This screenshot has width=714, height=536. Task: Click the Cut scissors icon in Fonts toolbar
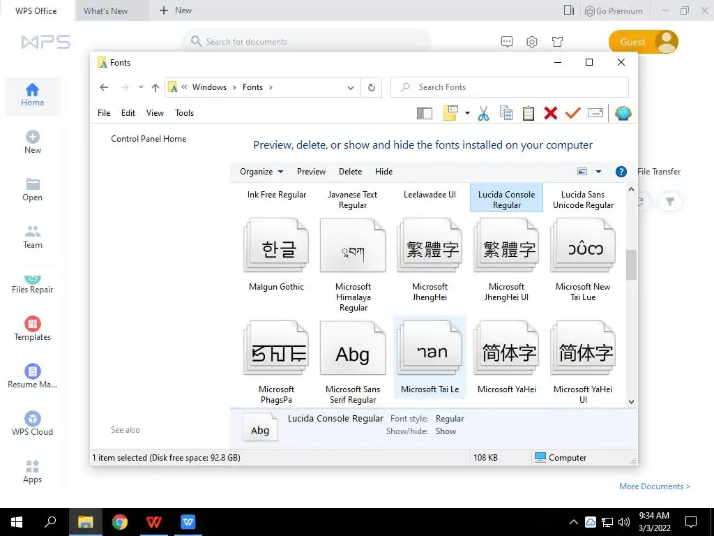click(x=483, y=113)
